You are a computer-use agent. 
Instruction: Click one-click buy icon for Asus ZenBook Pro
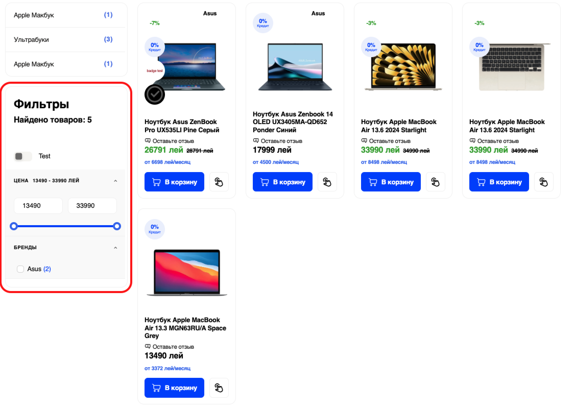[219, 182]
